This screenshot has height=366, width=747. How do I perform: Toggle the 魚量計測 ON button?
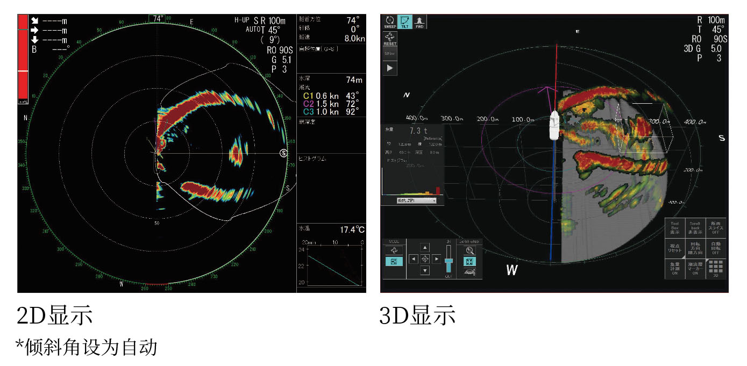pyautogui.click(x=675, y=269)
